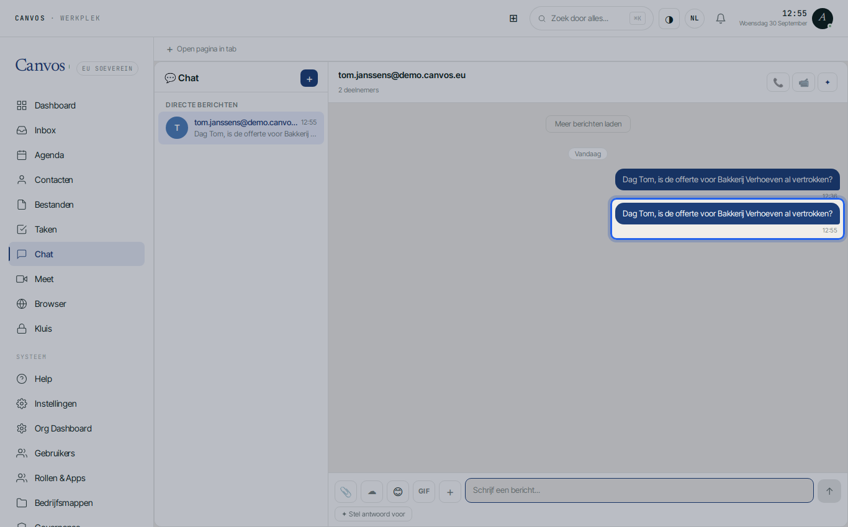Click the Canvos logo
Screen dimensions: 848x527
tap(40, 65)
